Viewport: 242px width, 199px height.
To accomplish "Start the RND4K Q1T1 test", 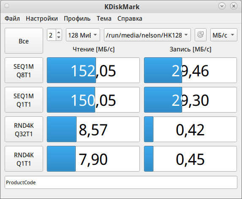I will click(x=24, y=159).
